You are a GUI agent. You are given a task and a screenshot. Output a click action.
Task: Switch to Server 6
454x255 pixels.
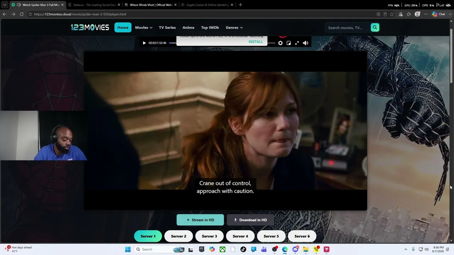pos(302,236)
